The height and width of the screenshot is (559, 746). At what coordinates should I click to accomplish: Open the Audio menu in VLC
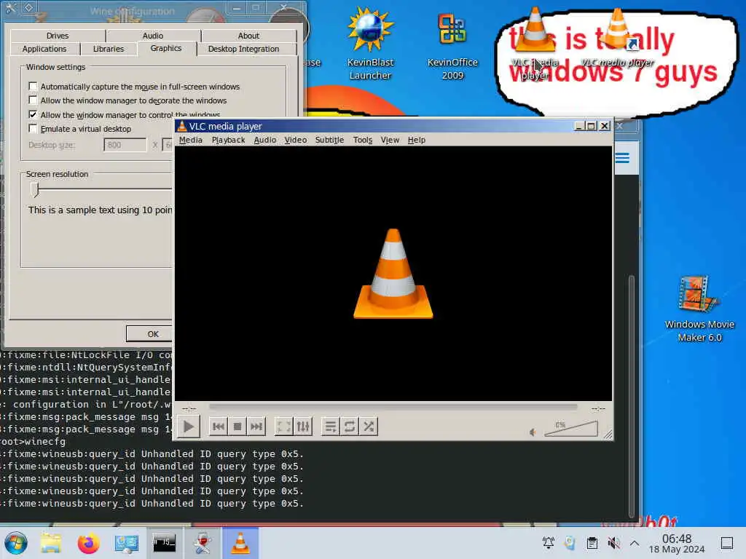point(265,140)
